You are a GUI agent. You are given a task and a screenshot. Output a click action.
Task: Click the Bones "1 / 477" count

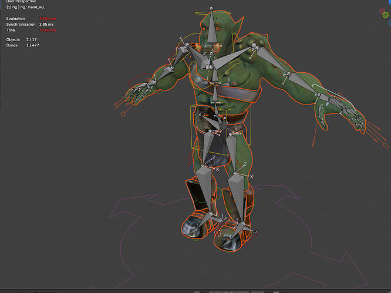click(x=33, y=45)
